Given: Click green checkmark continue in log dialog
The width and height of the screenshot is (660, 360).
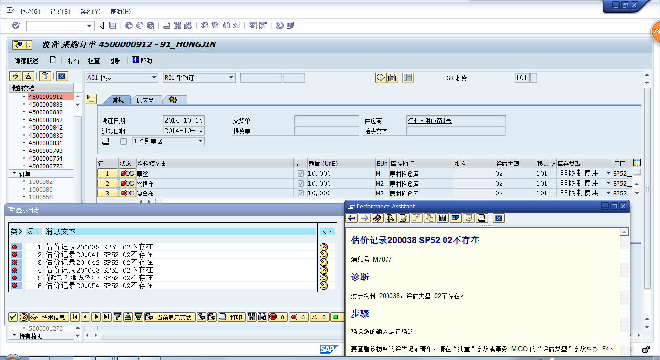Looking at the screenshot, I should pos(13,317).
